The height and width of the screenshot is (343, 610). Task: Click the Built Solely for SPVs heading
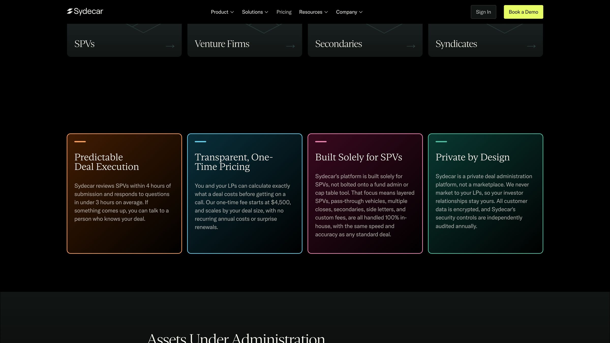(x=359, y=157)
